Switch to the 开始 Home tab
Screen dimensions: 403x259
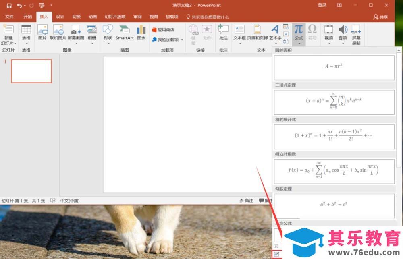pyautogui.click(x=27, y=17)
